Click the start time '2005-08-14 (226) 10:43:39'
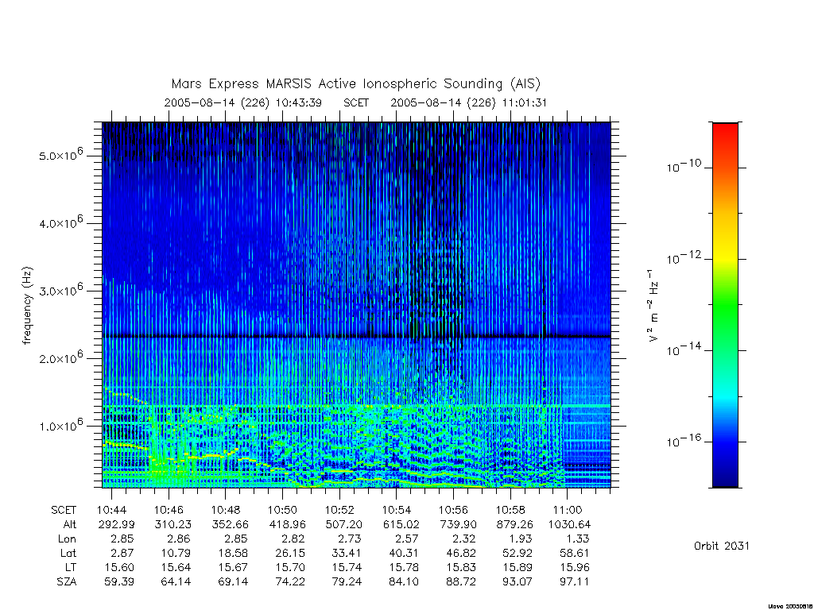The height and width of the screenshot is (610, 814). pos(243,102)
